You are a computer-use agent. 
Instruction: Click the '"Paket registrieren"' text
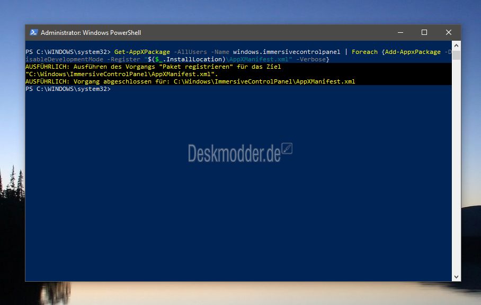[196, 67]
